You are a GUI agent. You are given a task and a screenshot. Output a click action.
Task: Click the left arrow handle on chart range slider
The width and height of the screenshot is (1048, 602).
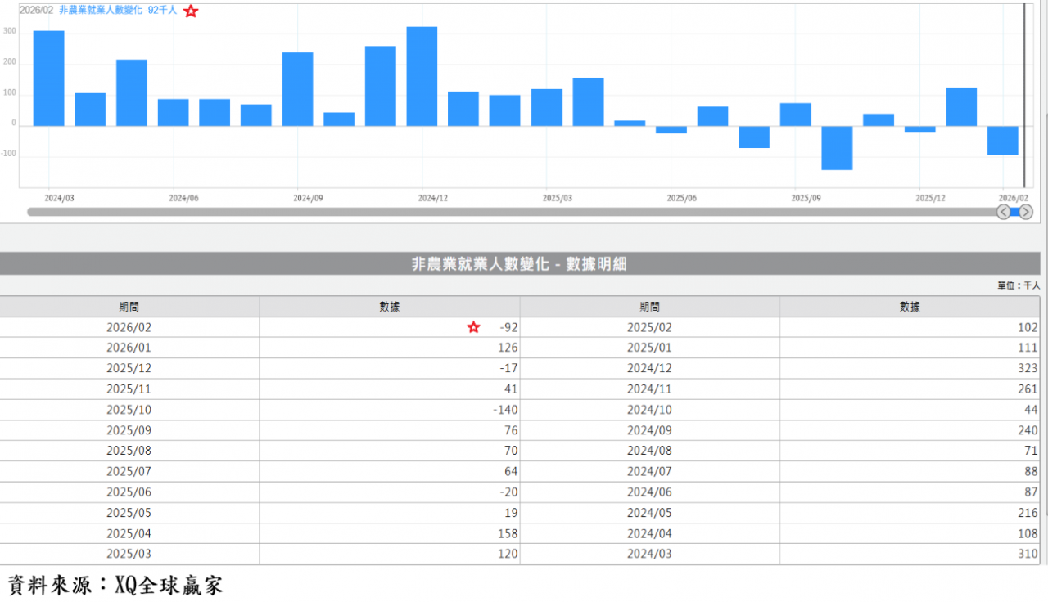tap(1004, 212)
